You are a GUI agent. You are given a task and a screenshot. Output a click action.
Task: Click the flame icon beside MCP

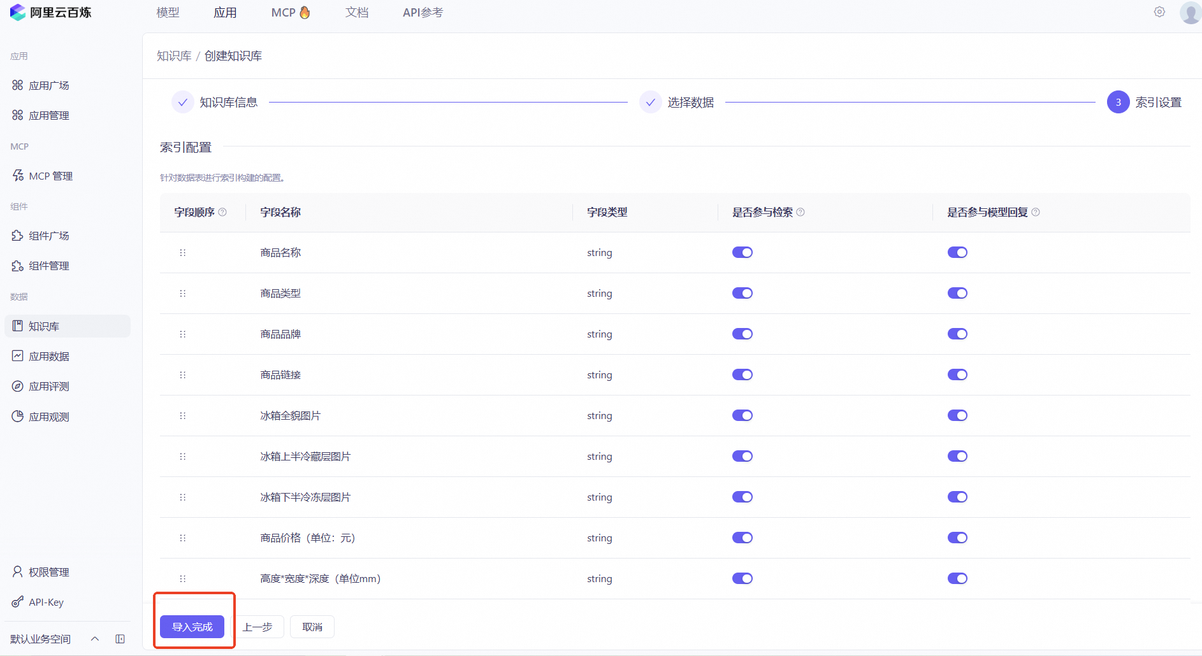pyautogui.click(x=305, y=12)
